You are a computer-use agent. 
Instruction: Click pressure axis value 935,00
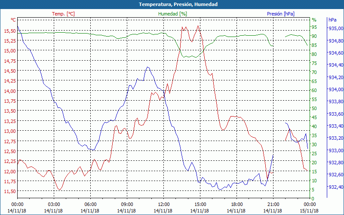point(335,28)
